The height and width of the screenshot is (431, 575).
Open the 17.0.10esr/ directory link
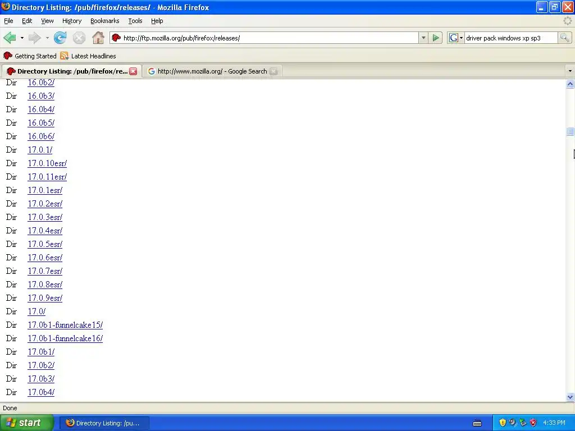point(47,163)
